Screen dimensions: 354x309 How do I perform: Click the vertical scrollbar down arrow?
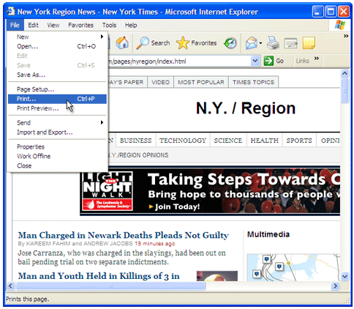[x=344, y=276]
